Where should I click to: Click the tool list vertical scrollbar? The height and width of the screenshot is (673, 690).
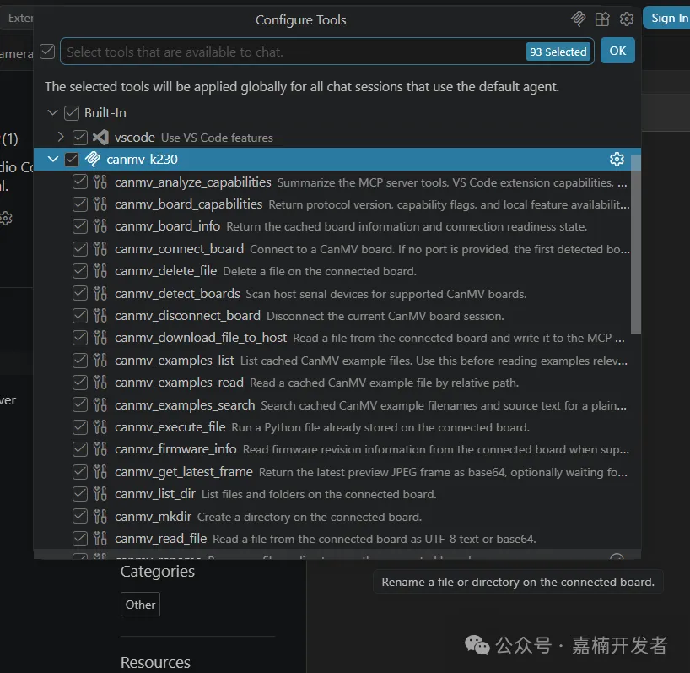click(x=635, y=243)
